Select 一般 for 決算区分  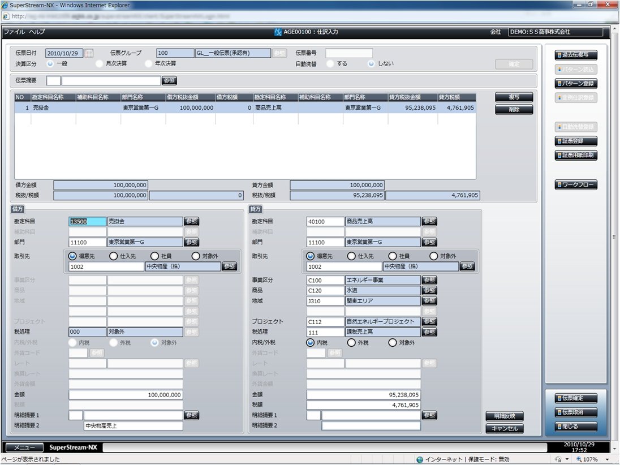[50, 63]
